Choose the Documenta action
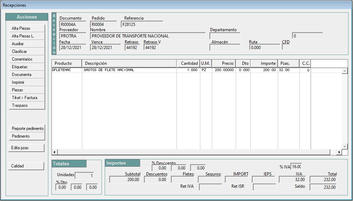This screenshot has height=201, width=353. [x=27, y=75]
